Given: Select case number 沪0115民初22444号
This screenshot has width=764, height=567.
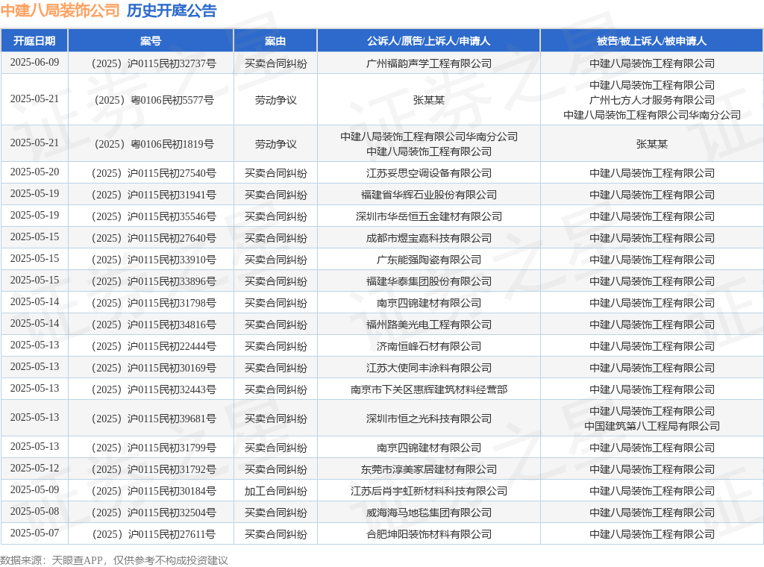Looking at the screenshot, I should (154, 346).
